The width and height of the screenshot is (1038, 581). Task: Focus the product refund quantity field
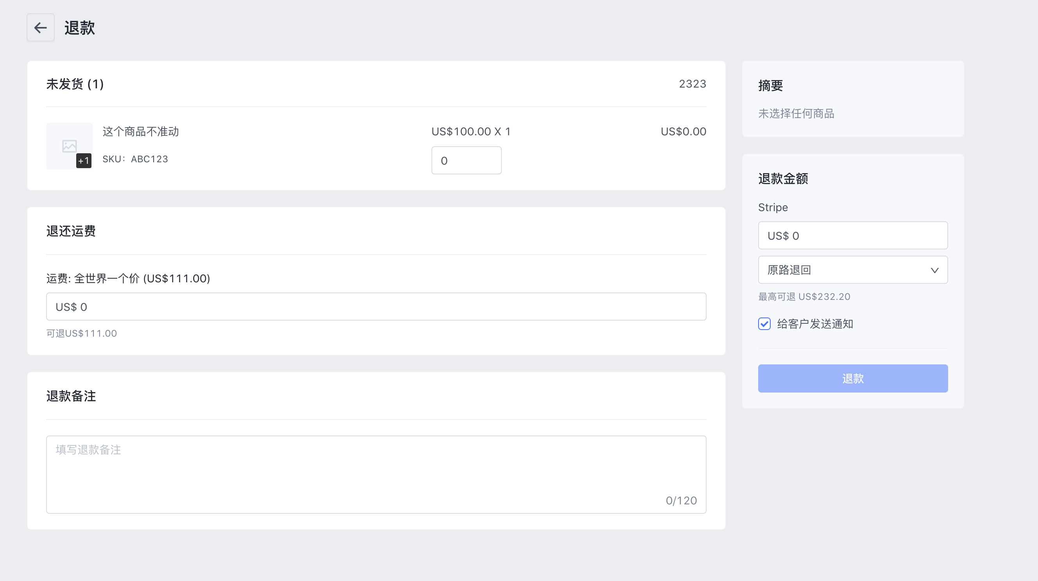point(466,160)
